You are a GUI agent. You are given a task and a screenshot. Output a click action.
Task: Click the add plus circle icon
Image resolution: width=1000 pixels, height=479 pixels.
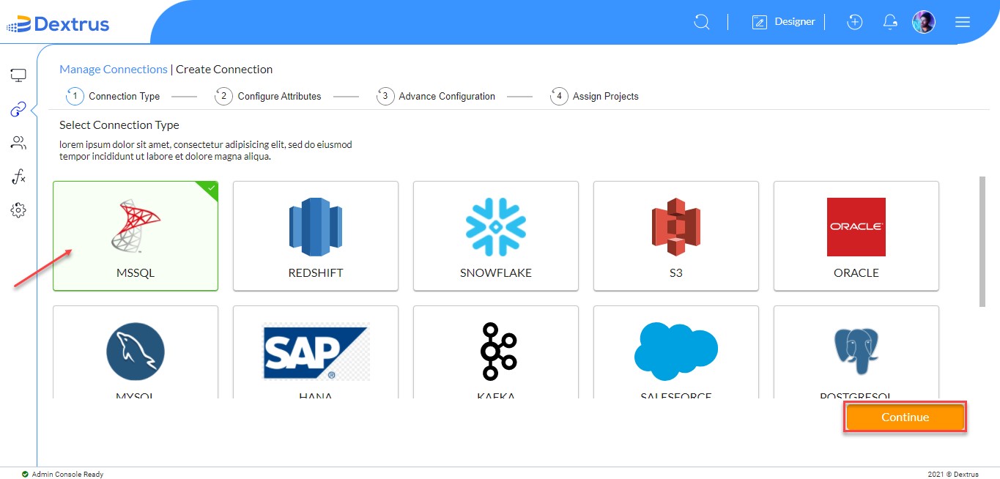(854, 22)
